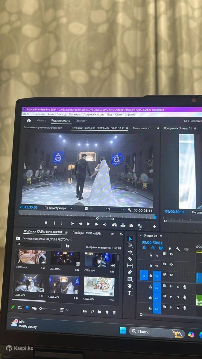Select the C0214.MP4 clip thumbnail
This screenshot has width=202, height=359.
pos(65,259)
